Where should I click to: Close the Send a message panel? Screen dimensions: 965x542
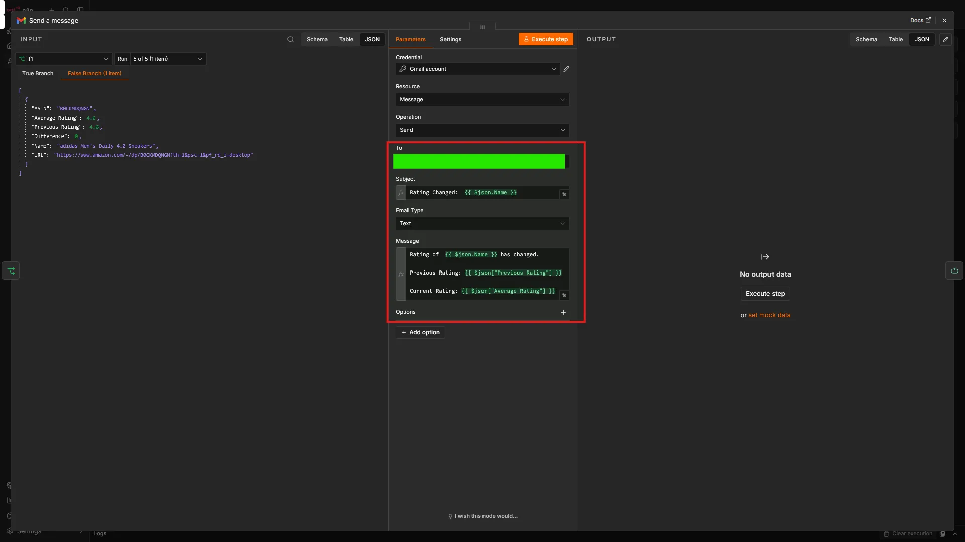(x=944, y=20)
